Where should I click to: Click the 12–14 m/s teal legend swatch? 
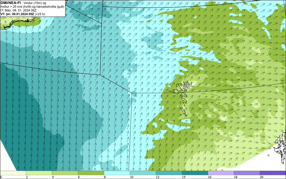(x=169, y=173)
